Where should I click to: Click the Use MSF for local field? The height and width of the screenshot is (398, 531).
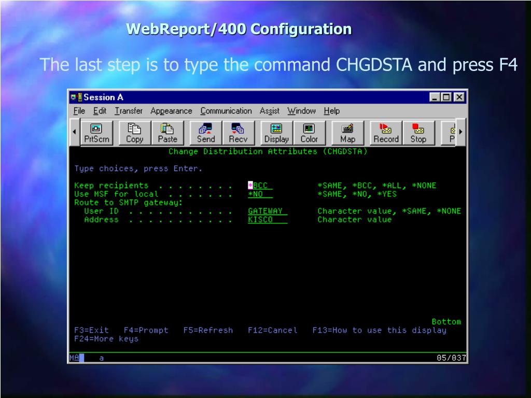pos(260,194)
